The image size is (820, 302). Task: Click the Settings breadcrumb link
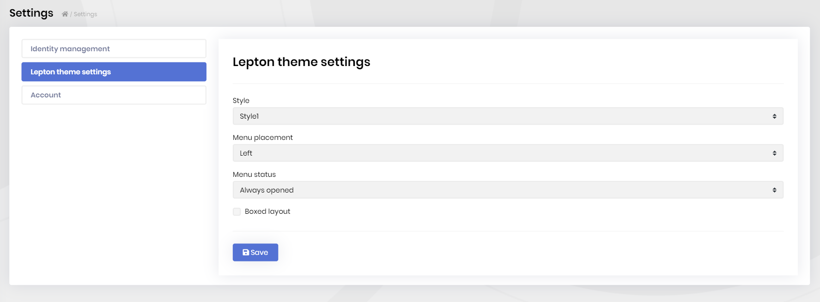pyautogui.click(x=85, y=14)
